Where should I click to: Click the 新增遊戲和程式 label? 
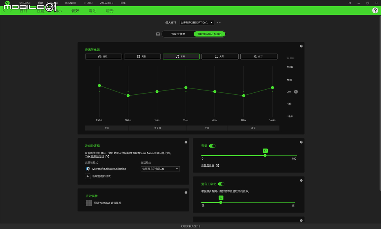101,177
